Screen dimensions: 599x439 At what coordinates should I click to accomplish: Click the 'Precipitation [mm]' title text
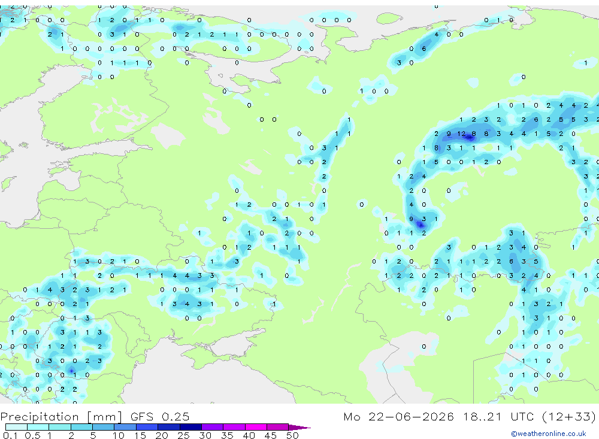[x=61, y=417]
